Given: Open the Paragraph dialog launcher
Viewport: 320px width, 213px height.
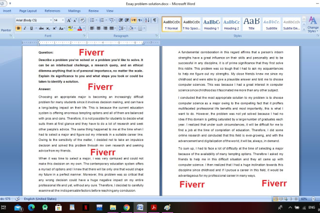Looking at the screenshot, I should click(x=157, y=36).
